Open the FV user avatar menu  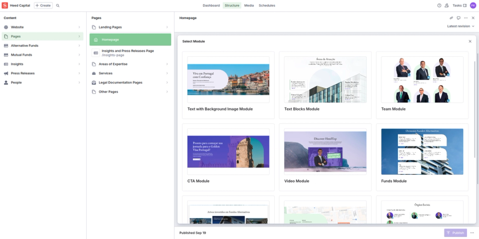[473, 5]
